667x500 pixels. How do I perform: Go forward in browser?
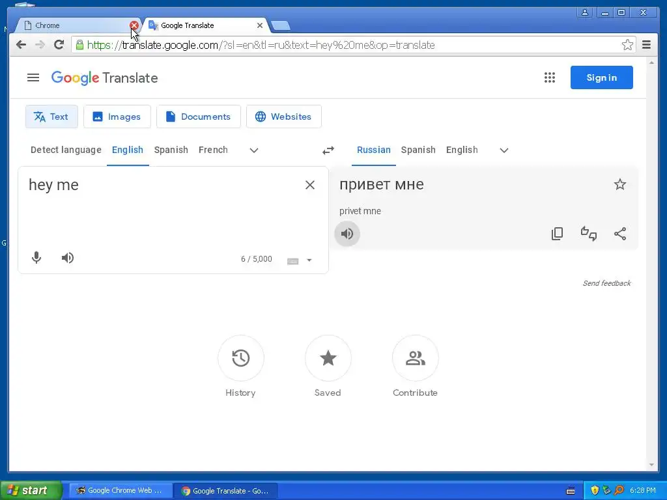pos(40,45)
